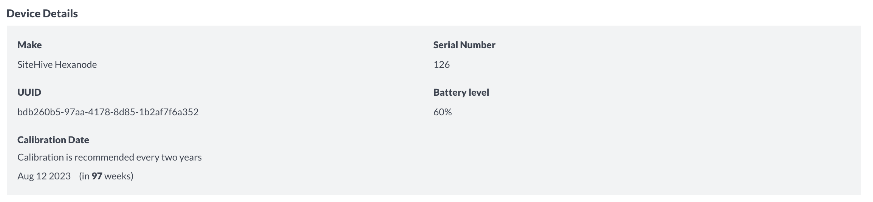The width and height of the screenshot is (873, 202).
Task: Click the 60% battery value
Action: (x=443, y=112)
